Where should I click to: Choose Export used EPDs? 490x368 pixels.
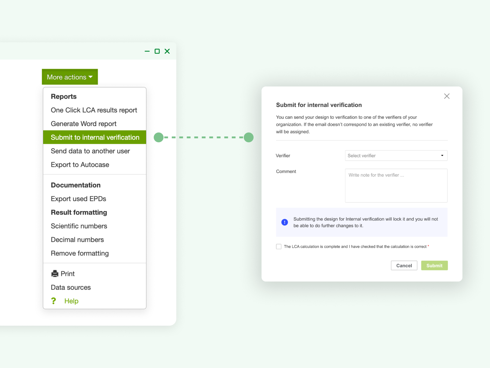point(78,199)
